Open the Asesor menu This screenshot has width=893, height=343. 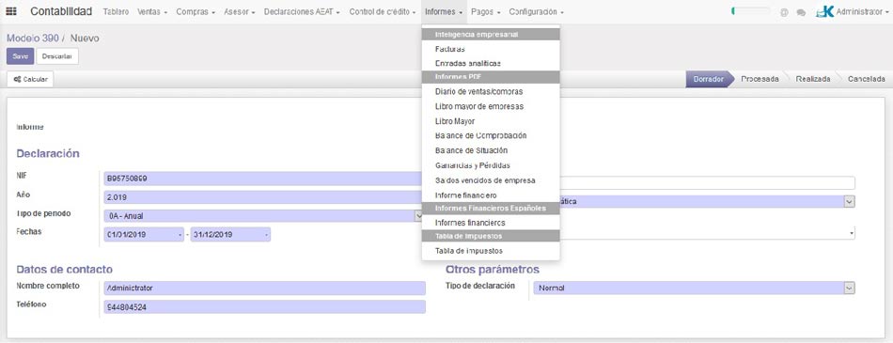click(x=239, y=12)
